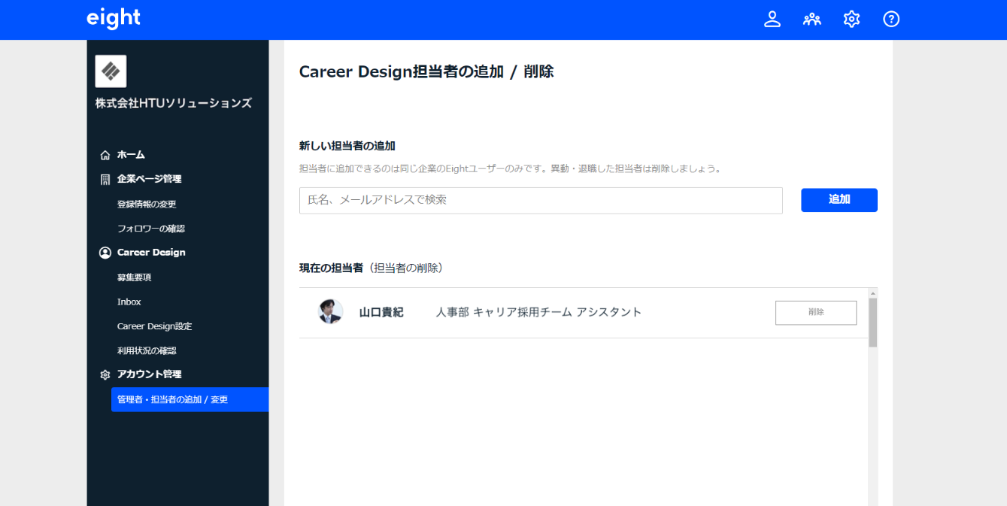
Task: Click the Career Design担当者の追加 / 削除 title
Action: pyautogui.click(x=426, y=72)
